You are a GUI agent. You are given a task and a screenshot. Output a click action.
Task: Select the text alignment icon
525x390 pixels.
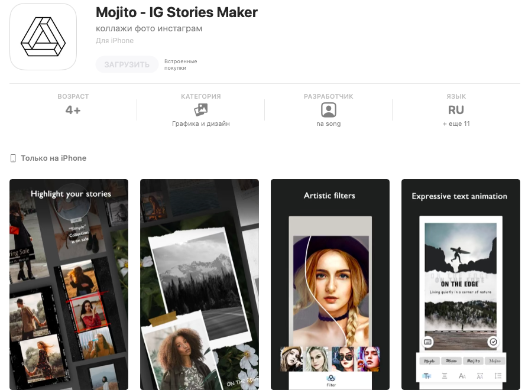[x=445, y=376]
